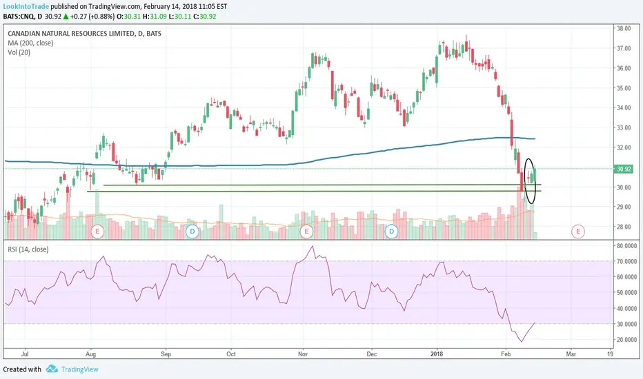This screenshot has width=643, height=379.
Task: Click the TradingView logo icon at bottom
Action: click(52, 369)
